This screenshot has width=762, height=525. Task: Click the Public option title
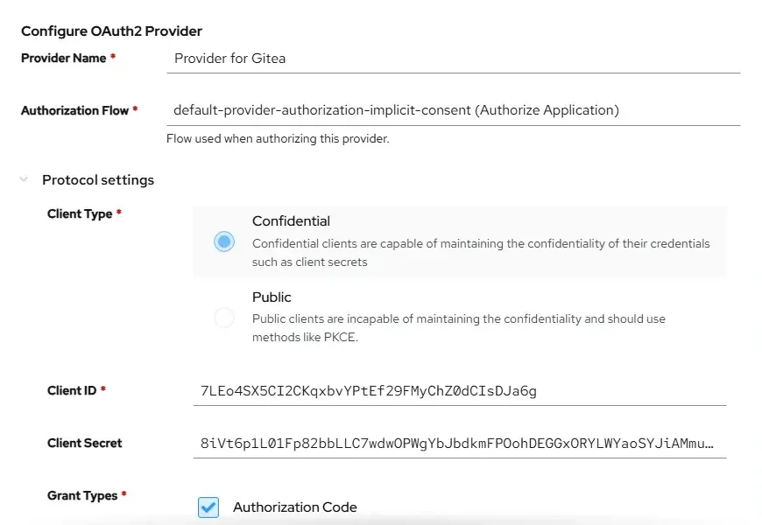coord(272,297)
